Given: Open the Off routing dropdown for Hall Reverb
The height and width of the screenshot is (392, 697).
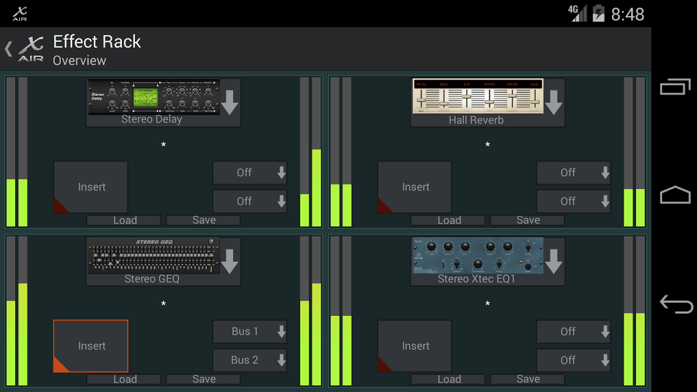Looking at the screenshot, I should click(573, 173).
